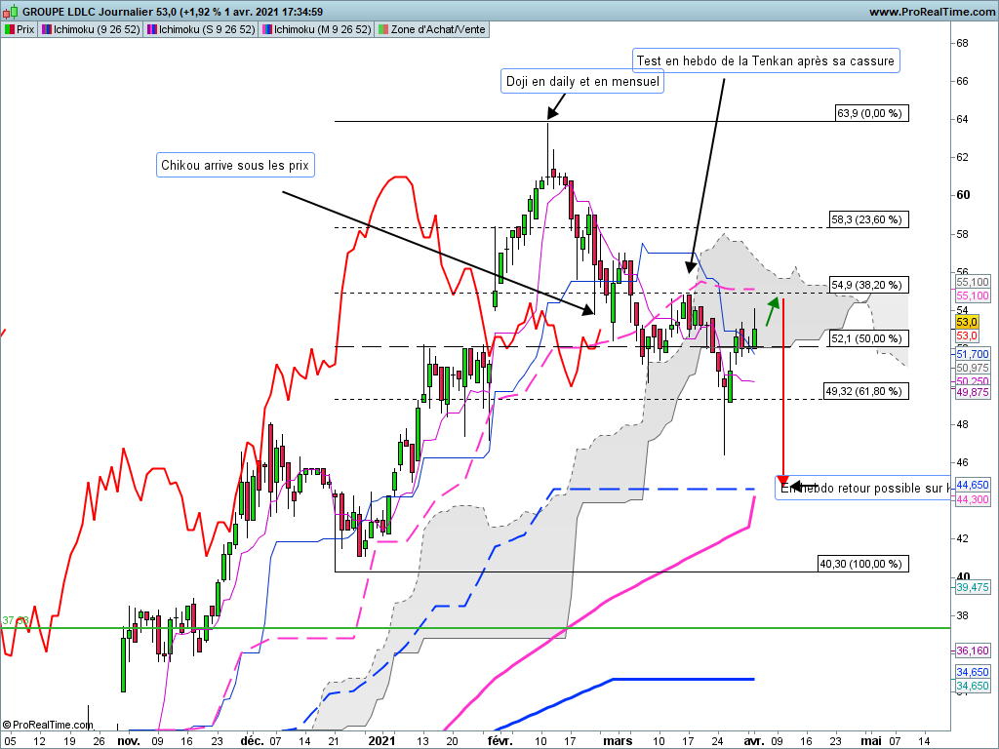The width and height of the screenshot is (999, 749).
Task: Click the 50,975 axis price tag
Action: 973,368
